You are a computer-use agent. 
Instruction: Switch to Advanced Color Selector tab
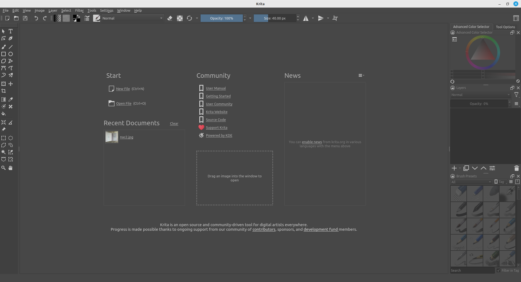click(471, 26)
